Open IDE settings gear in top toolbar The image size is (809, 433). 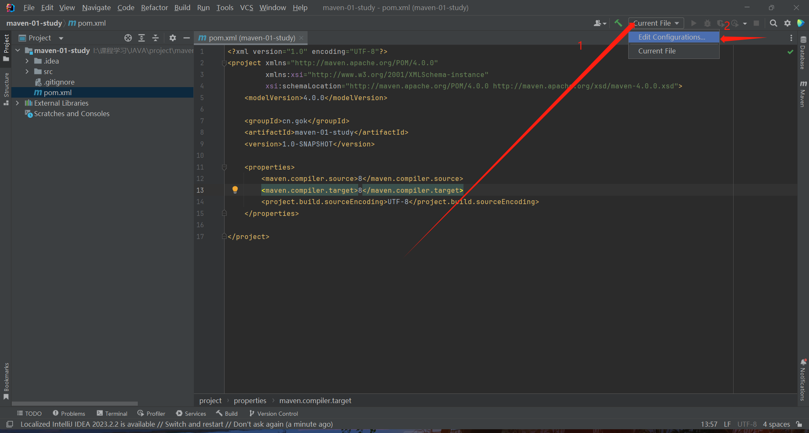[x=788, y=23]
